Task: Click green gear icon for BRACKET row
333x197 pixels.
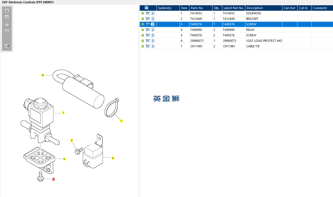Action: (143, 19)
